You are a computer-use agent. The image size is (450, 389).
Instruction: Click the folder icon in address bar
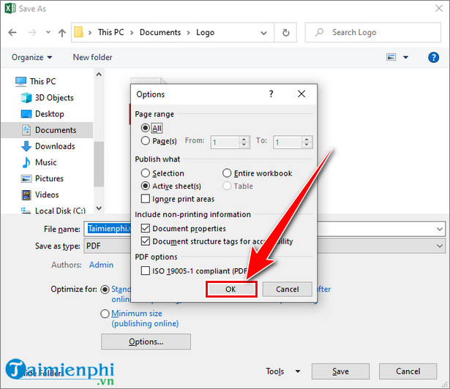coord(78,32)
